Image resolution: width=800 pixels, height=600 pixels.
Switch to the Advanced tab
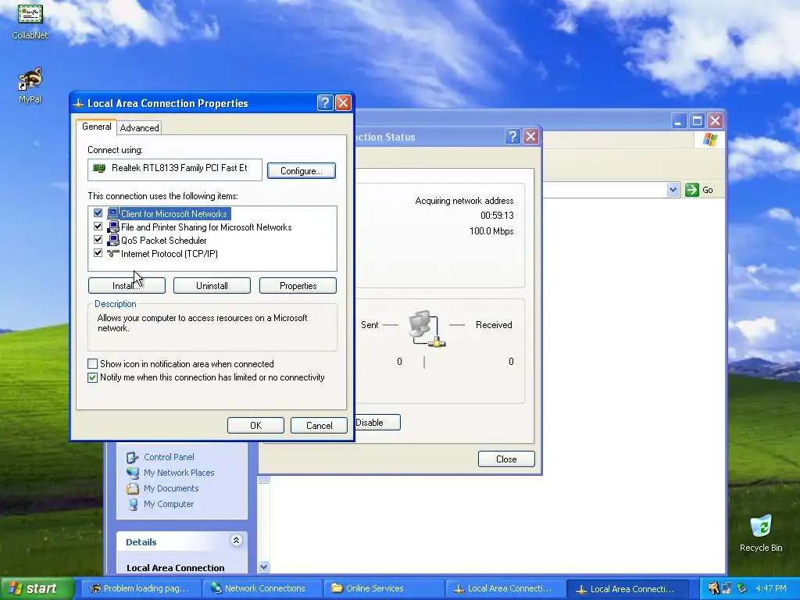(139, 128)
